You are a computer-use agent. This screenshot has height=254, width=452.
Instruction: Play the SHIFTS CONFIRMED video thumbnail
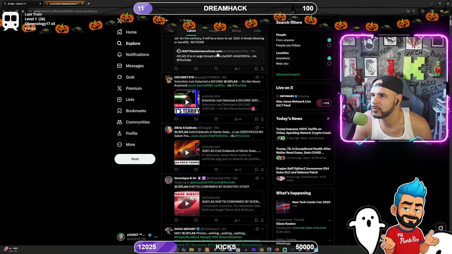187,204
